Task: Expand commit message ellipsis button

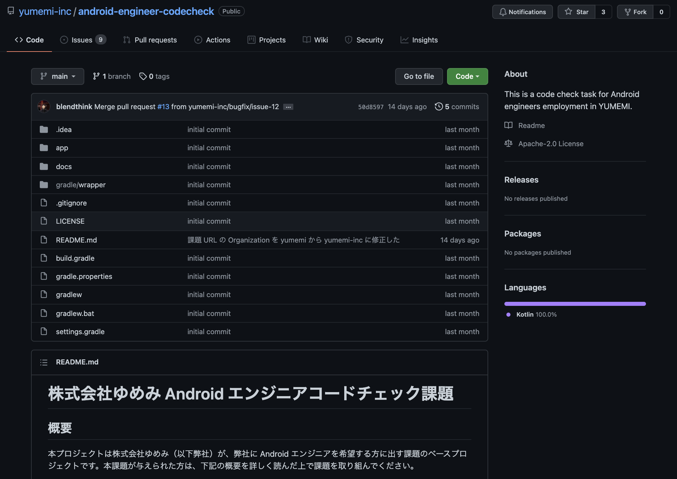Action: 288,107
